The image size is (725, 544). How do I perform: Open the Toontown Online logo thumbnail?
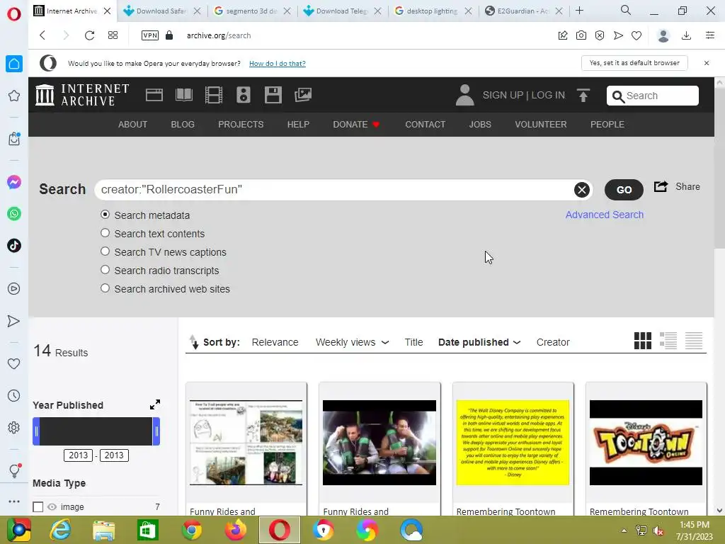tap(646, 443)
